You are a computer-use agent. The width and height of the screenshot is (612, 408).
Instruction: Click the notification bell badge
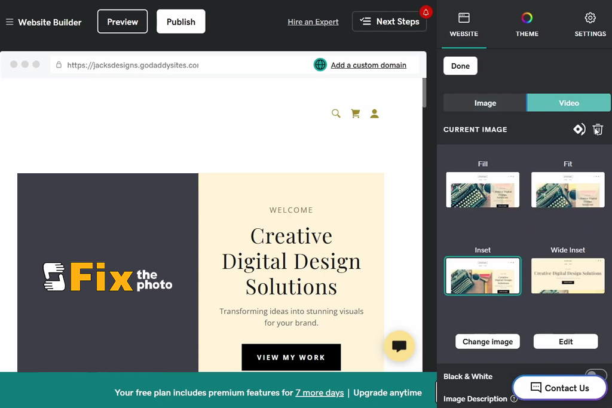[426, 13]
